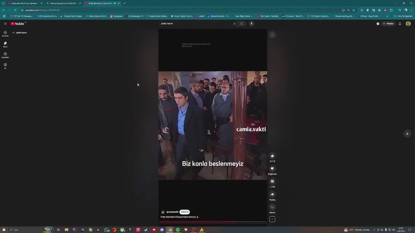Go to next Short with the down arrow
This screenshot has width=415, height=233.
407,133
